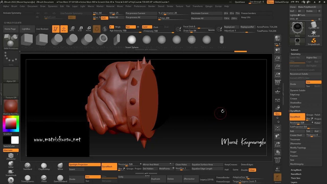Toggle the Persp perspective button
The width and height of the screenshot is (327, 184).
coord(277,82)
